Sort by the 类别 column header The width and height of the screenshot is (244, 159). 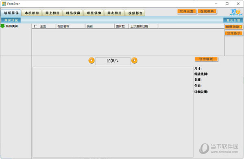point(100,26)
